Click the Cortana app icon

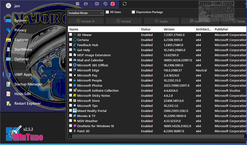click(75, 40)
